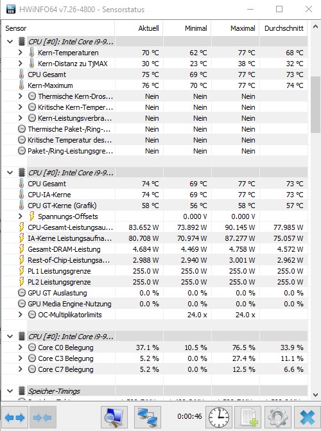Screen dimensions: 321x431
Task: Select the CPU-Gesamt-Leistungsaufnahme row
Action: coord(155,227)
